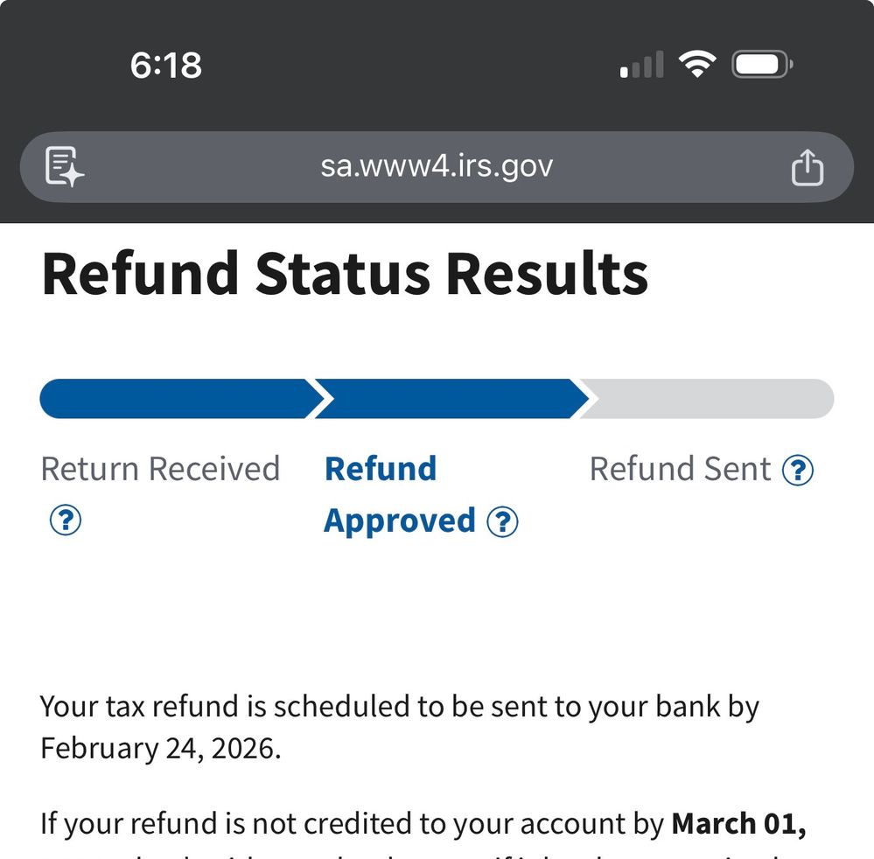The image size is (874, 859).
Task: Click the help icon under Return Received
Action: (x=66, y=520)
